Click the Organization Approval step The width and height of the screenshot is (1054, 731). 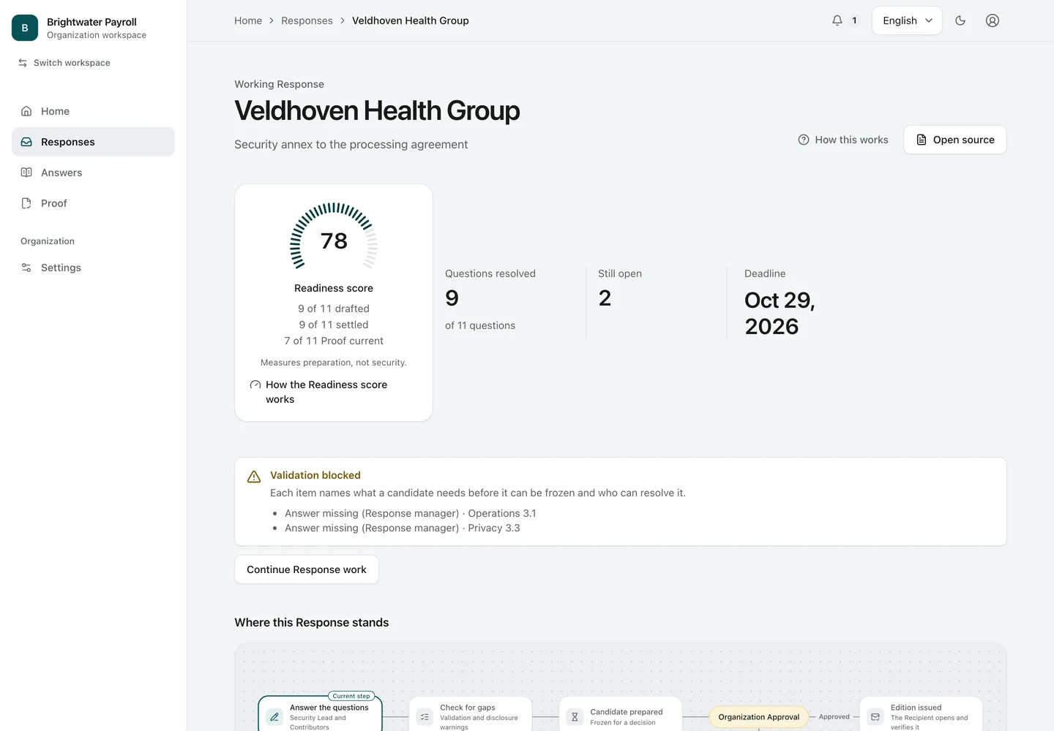759,717
